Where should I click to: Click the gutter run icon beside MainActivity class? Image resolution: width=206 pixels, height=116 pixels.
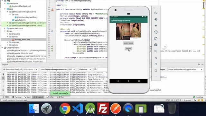[x=52, y=9]
